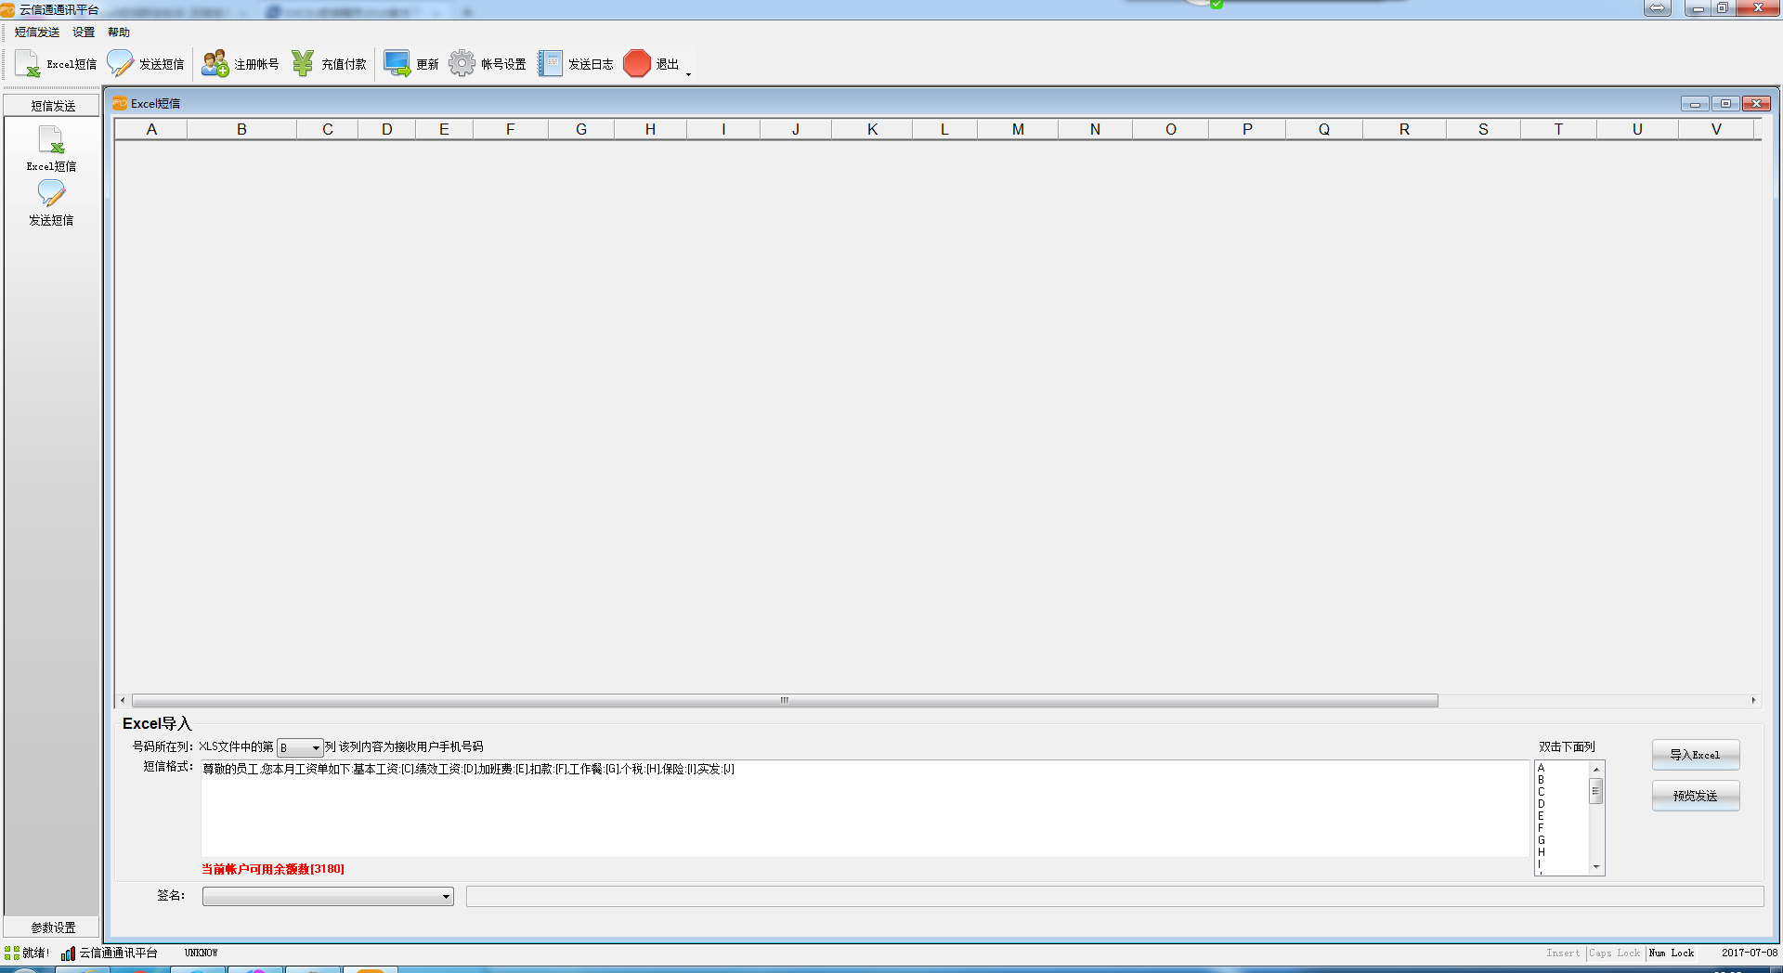This screenshot has width=1783, height=973.
Task: Click the red 退出 exit toolbar icon
Action: [x=637, y=63]
